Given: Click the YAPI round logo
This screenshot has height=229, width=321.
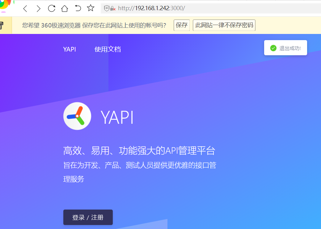Looking at the screenshot, I should pos(77,116).
